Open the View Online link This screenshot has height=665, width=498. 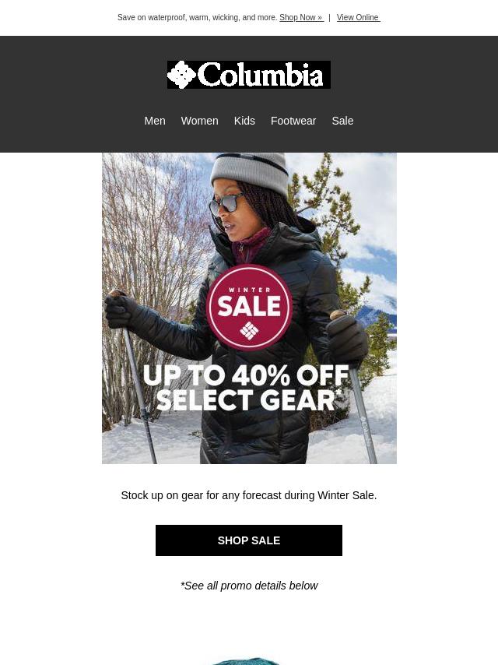click(358, 17)
